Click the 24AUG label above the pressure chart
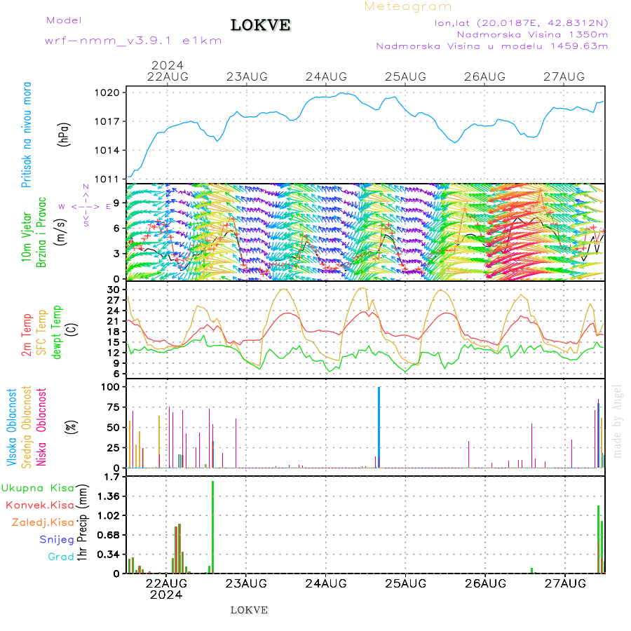 [x=326, y=76]
